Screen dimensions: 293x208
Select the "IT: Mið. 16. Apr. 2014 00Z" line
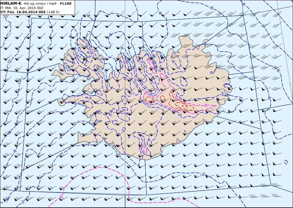[22, 8]
